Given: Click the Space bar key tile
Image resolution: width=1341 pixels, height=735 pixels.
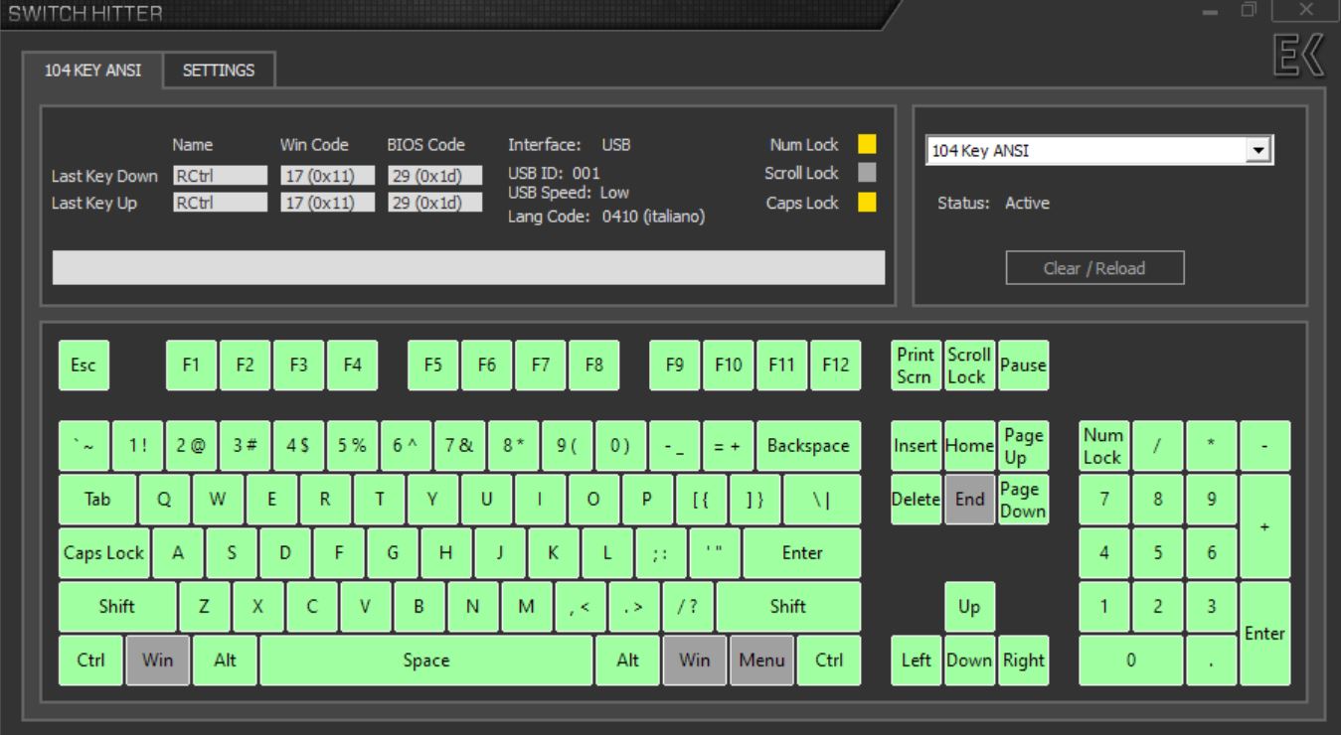Looking at the screenshot, I should (x=425, y=661).
